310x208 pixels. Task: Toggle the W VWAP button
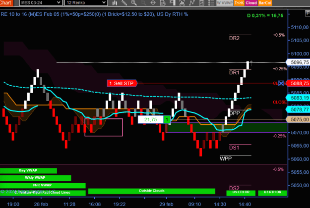tap(225, 3)
